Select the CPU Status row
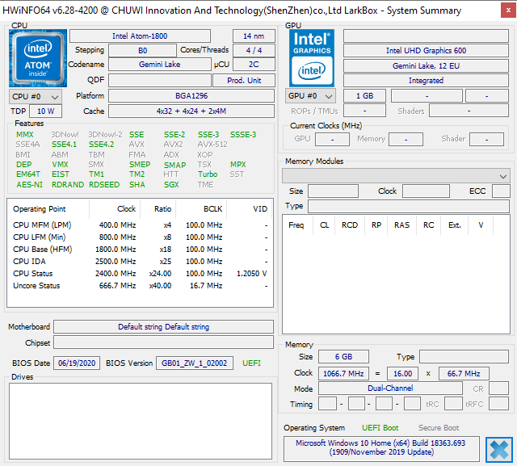The width and height of the screenshot is (517, 466). (x=140, y=274)
